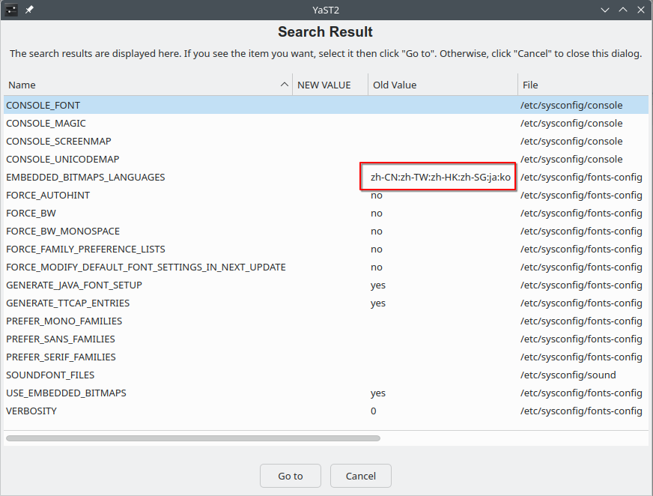This screenshot has height=496, width=653.
Task: Click the YaST2 window menu icon
Action: (11, 10)
